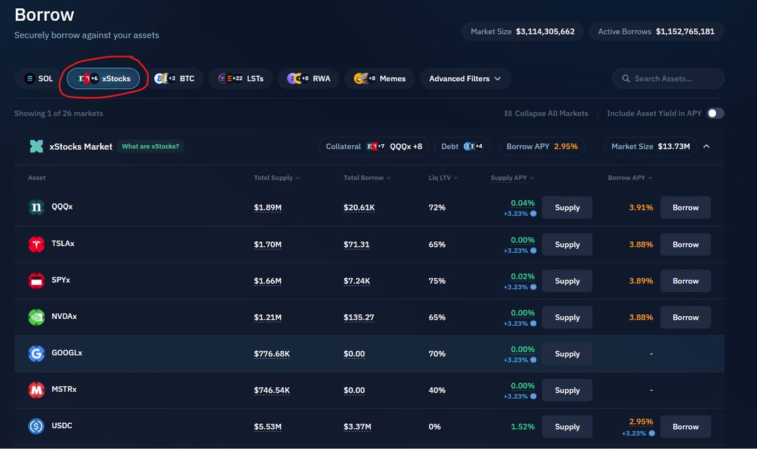The width and height of the screenshot is (757, 449).
Task: Click the TSLAx Tesla logo icon
Action: pos(36,244)
